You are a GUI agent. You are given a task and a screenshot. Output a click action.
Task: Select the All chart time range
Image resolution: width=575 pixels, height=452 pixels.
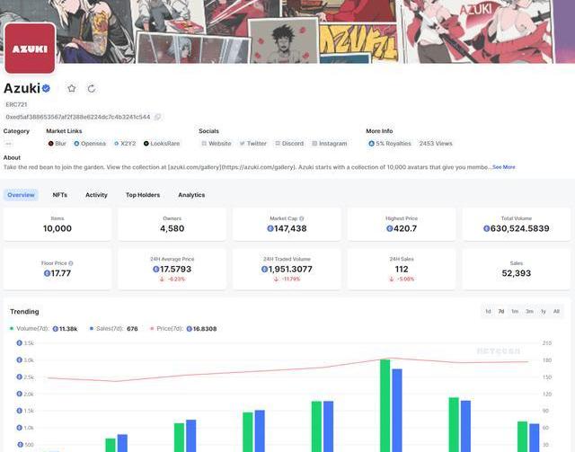[556, 311]
